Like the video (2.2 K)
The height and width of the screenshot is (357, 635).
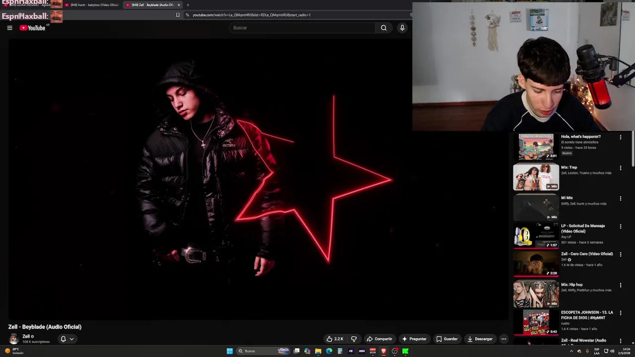tap(335, 339)
